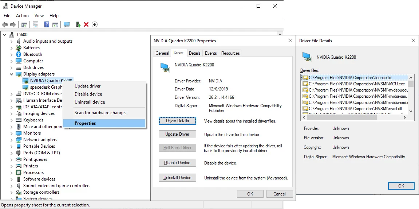The image size is (419, 209).
Task: Click the Processors category icon
Action: click(19, 173)
